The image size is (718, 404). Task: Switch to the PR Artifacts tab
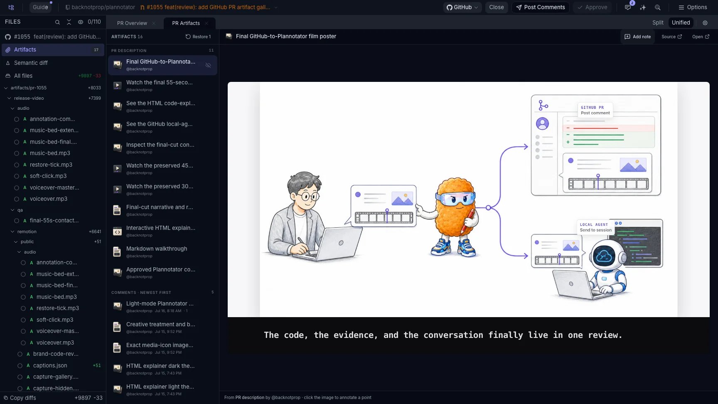point(186,23)
